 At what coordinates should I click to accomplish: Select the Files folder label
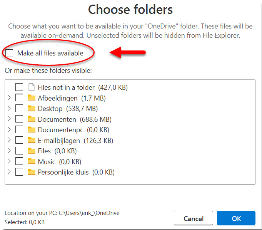point(44,151)
